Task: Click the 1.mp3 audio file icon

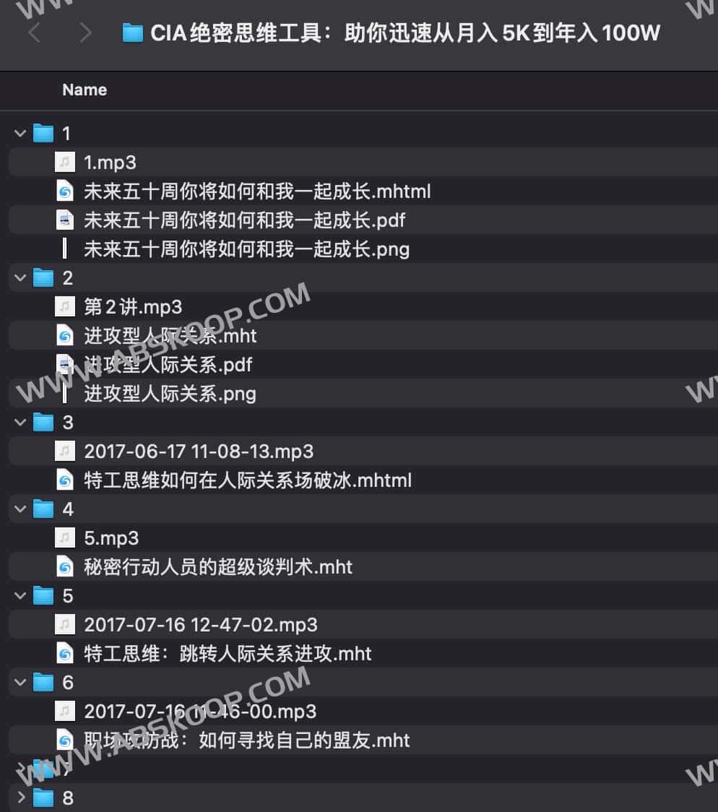Action: point(65,162)
